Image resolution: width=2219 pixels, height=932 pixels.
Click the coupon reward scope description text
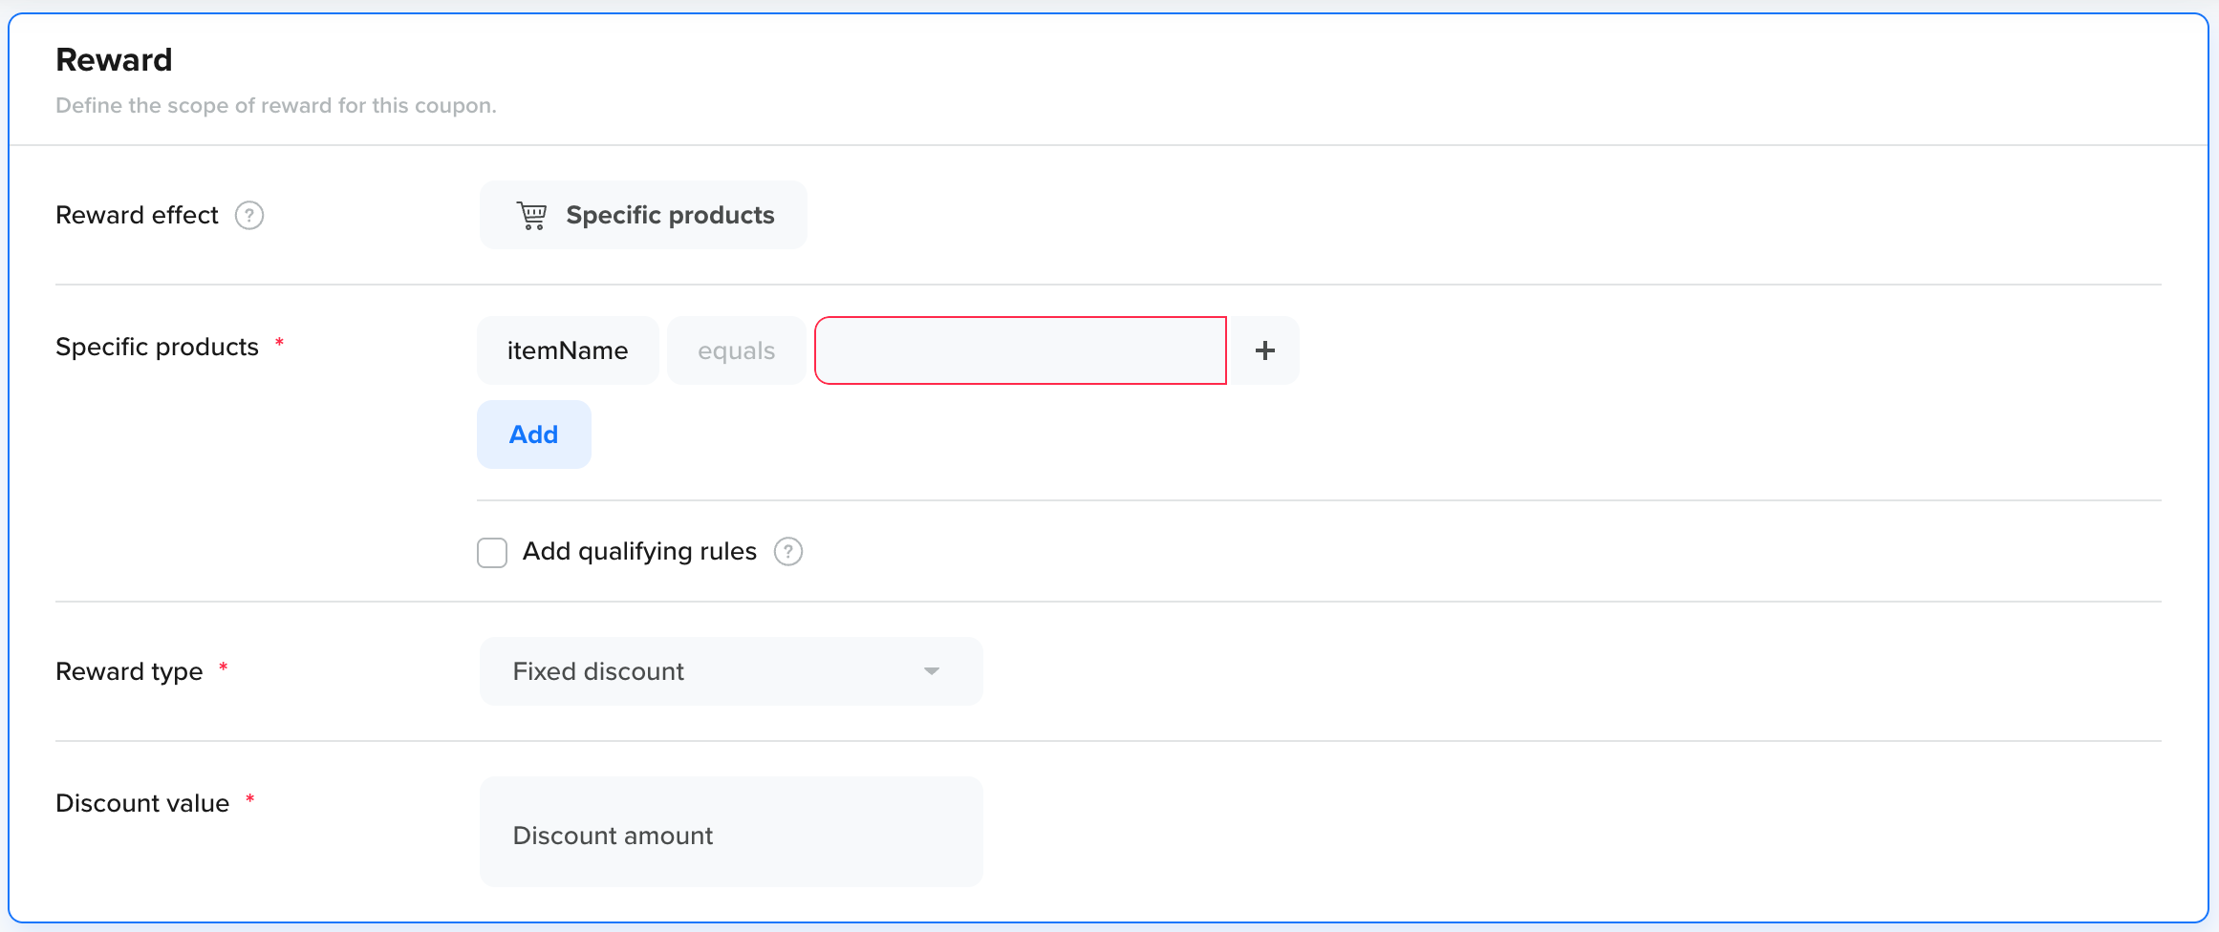(275, 106)
